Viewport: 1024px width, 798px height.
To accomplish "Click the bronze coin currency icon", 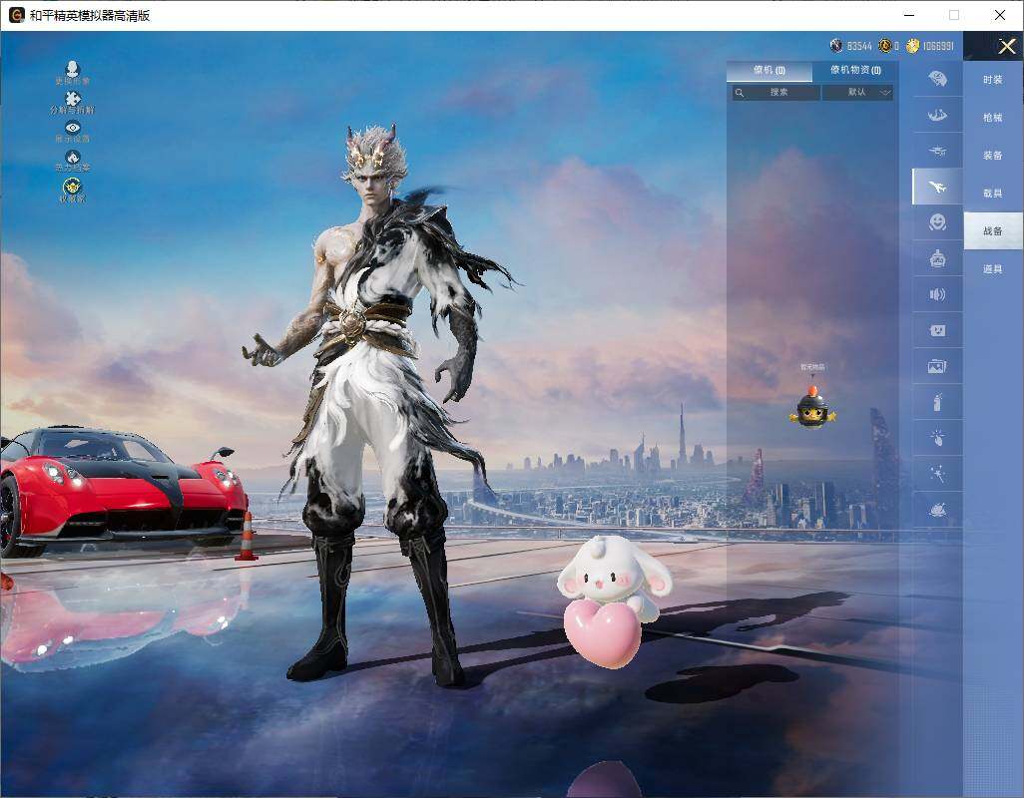I will (x=885, y=46).
